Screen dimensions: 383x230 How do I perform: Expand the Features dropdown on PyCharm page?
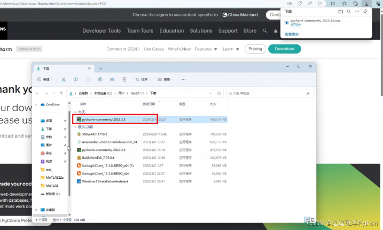coord(206,49)
